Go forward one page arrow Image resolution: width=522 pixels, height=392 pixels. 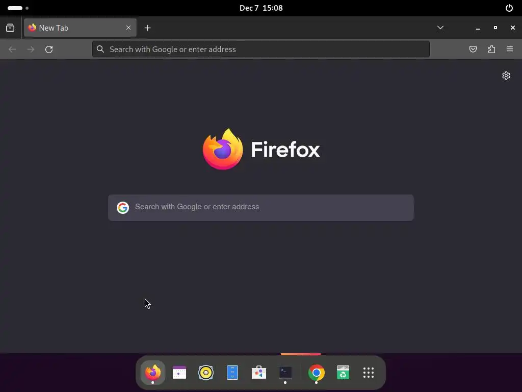point(31,50)
